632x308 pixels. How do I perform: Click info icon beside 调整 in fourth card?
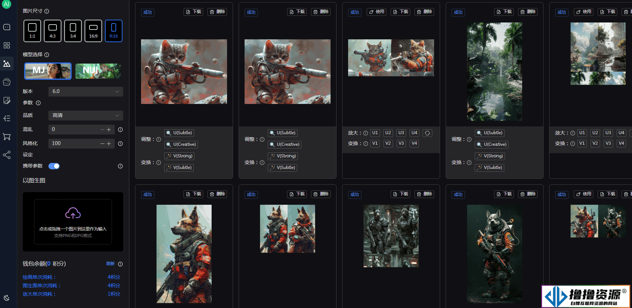[469, 139]
